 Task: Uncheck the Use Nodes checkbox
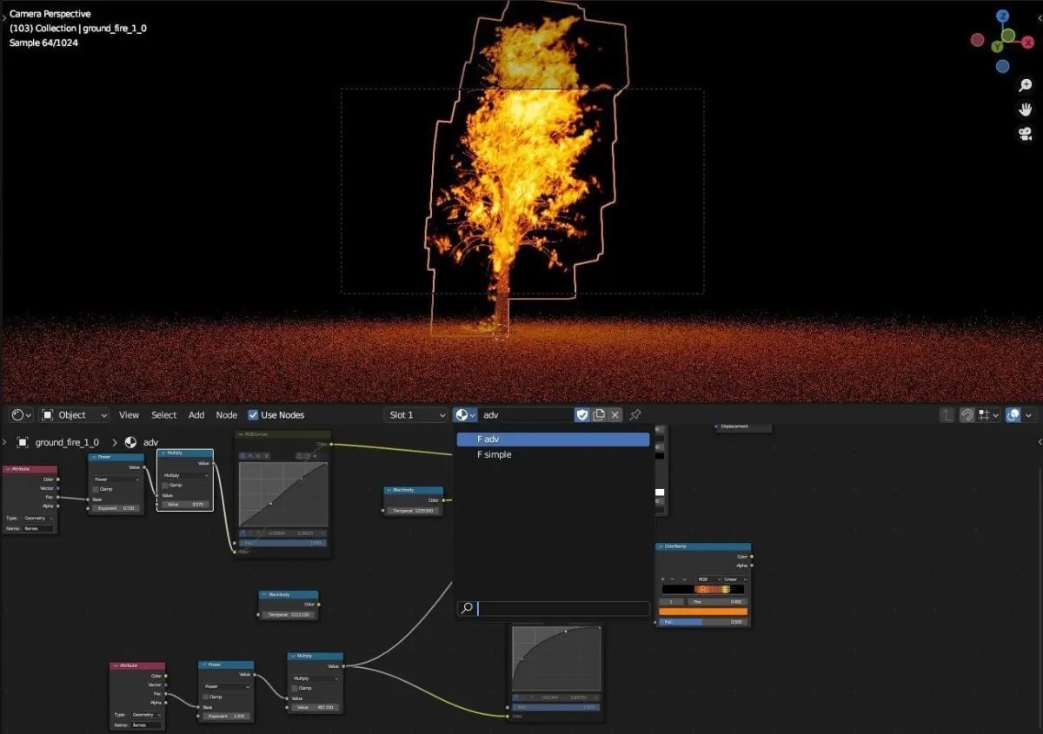(253, 415)
